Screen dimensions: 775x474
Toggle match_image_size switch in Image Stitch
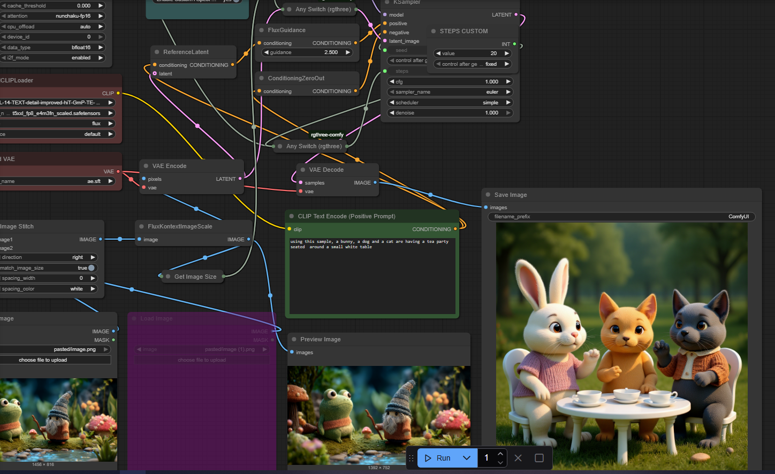(x=91, y=268)
